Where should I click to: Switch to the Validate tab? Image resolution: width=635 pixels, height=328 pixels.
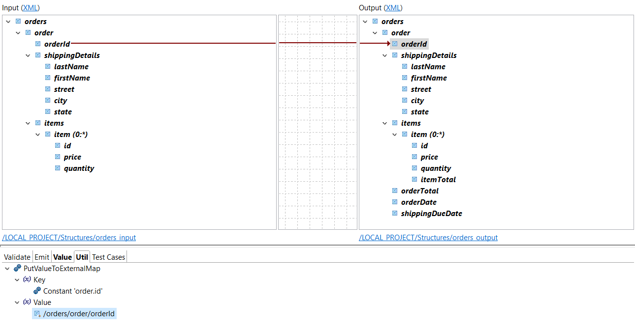click(17, 257)
